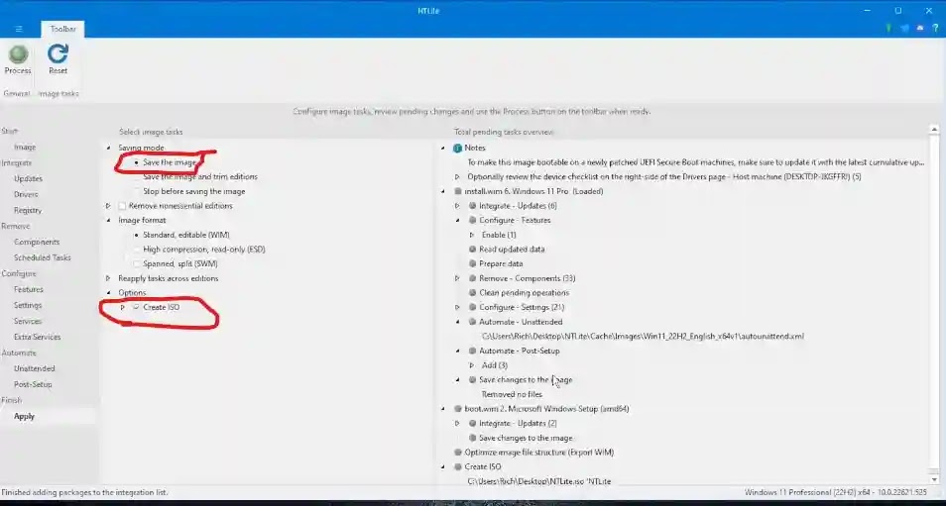Click status dot beside Integrate - Updates (6)
This screenshot has height=506, width=946.
(x=472, y=206)
